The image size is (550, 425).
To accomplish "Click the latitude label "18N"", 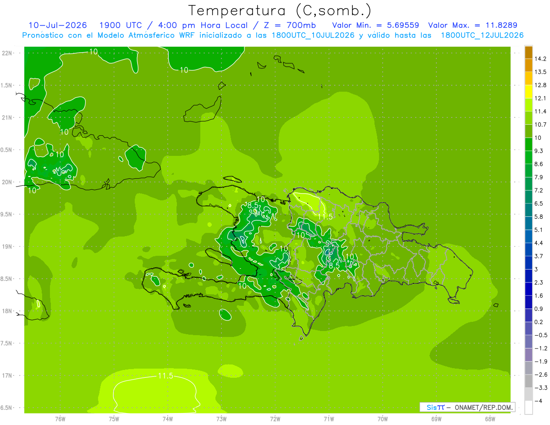I will (x=8, y=311).
